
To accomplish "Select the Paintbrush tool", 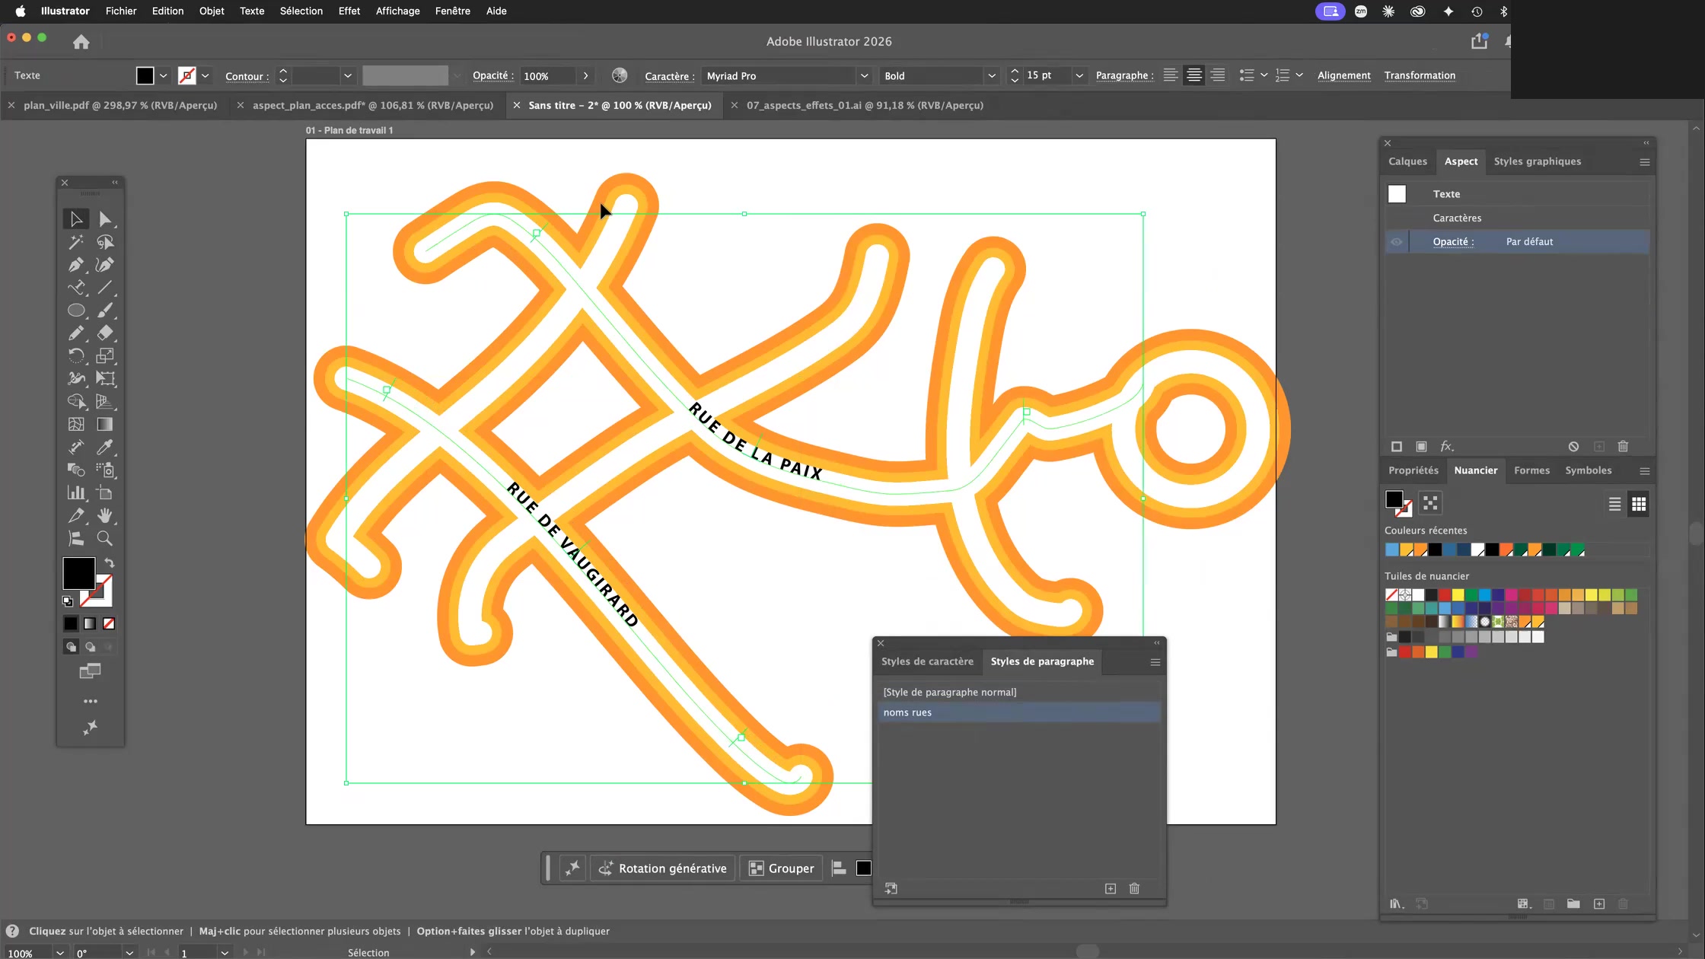I will click(105, 311).
